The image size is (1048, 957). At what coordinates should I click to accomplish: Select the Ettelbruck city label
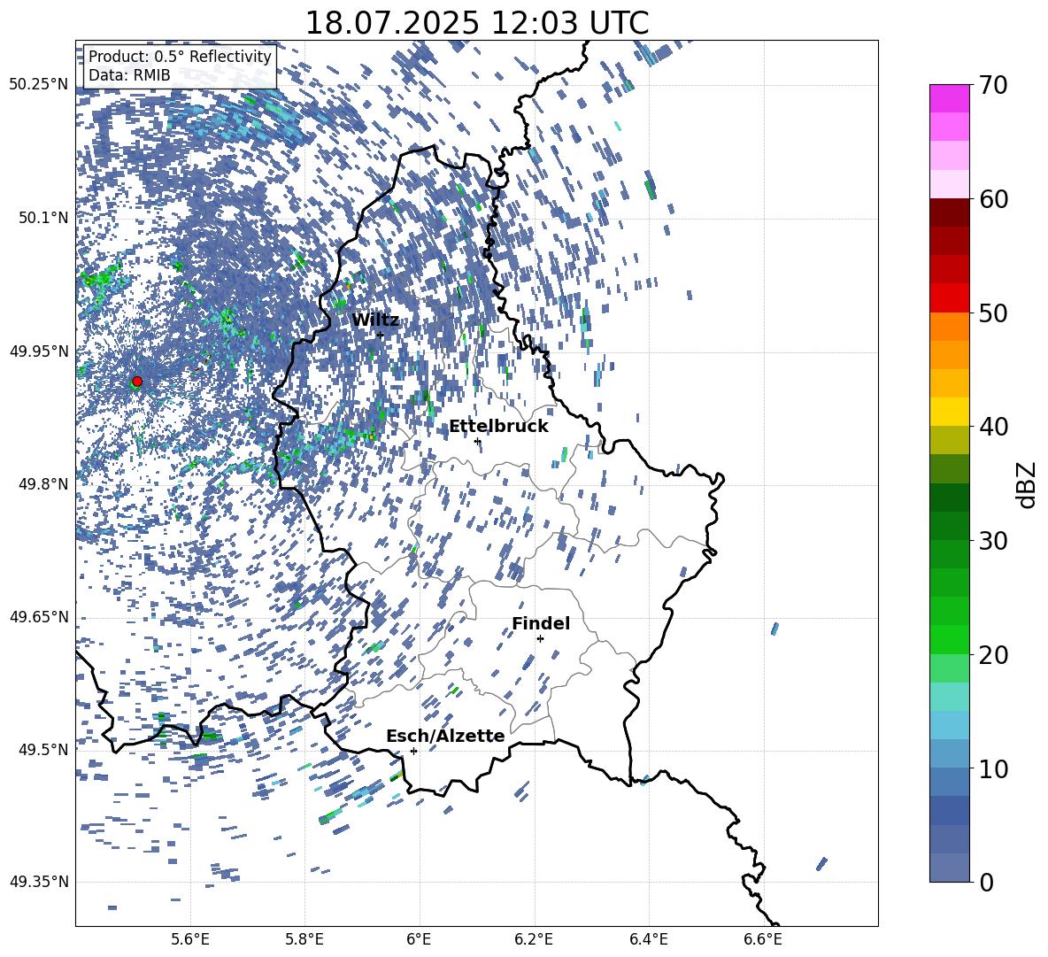click(498, 427)
